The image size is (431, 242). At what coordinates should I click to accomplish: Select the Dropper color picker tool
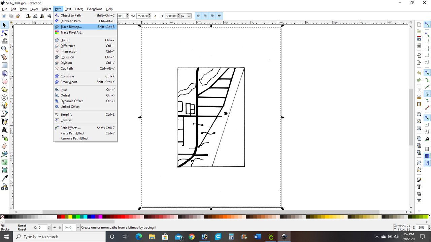(x=4, y=178)
